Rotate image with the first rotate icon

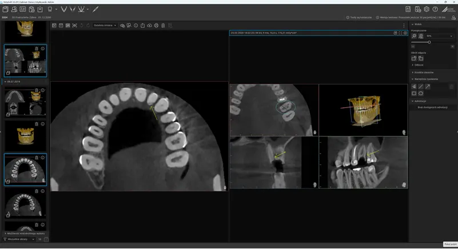click(414, 58)
